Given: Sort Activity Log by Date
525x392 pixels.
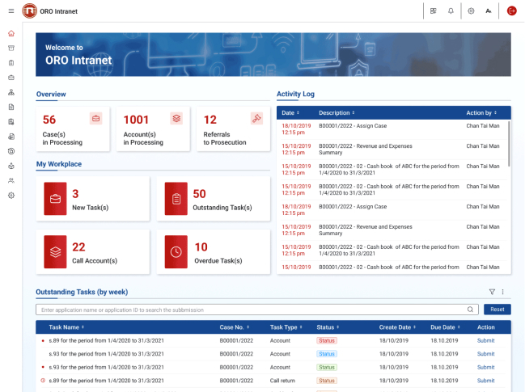Looking at the screenshot, I should 290,112.
